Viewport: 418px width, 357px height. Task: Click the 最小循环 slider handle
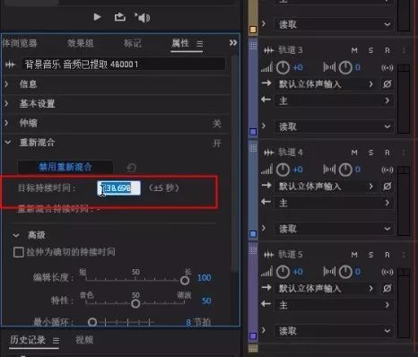92,322
